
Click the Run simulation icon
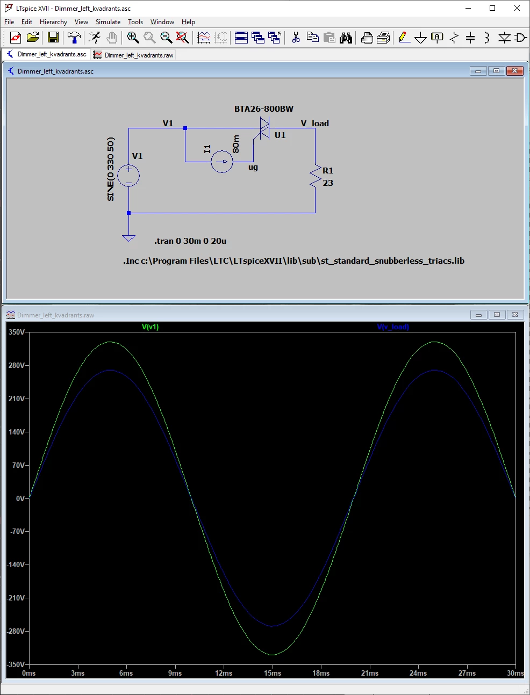point(95,37)
